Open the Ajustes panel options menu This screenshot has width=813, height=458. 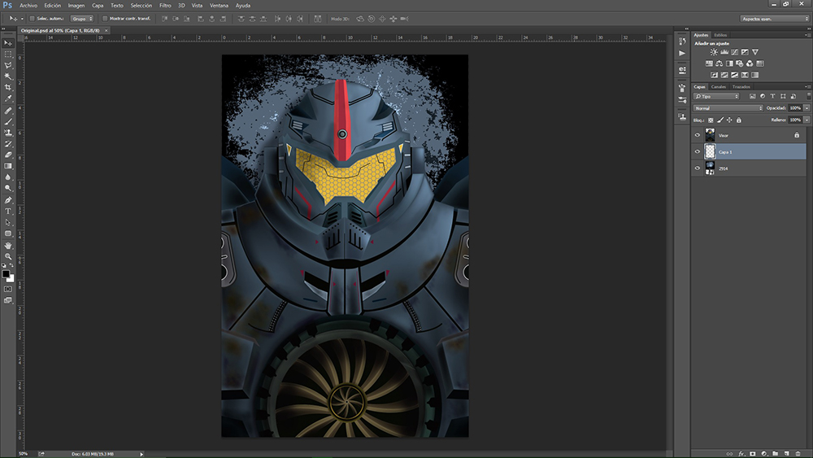[807, 35]
